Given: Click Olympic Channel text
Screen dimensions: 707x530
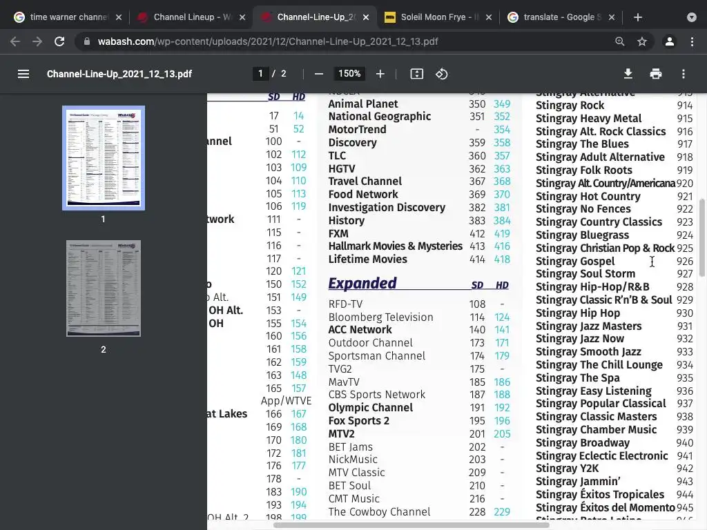Looking at the screenshot, I should pos(371,407).
